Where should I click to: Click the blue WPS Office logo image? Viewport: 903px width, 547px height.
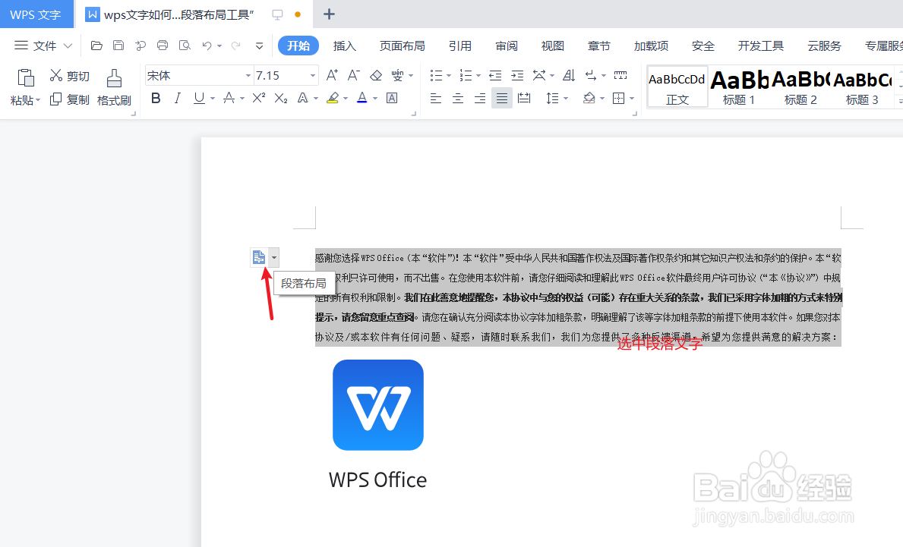point(377,405)
